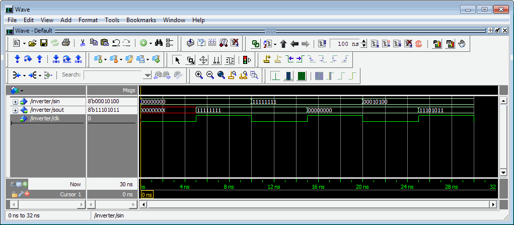Click the Compile (stack with arrow) icon

point(190,43)
